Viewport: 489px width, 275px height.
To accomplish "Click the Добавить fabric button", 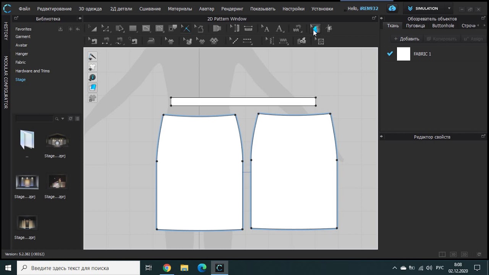I will (406, 39).
